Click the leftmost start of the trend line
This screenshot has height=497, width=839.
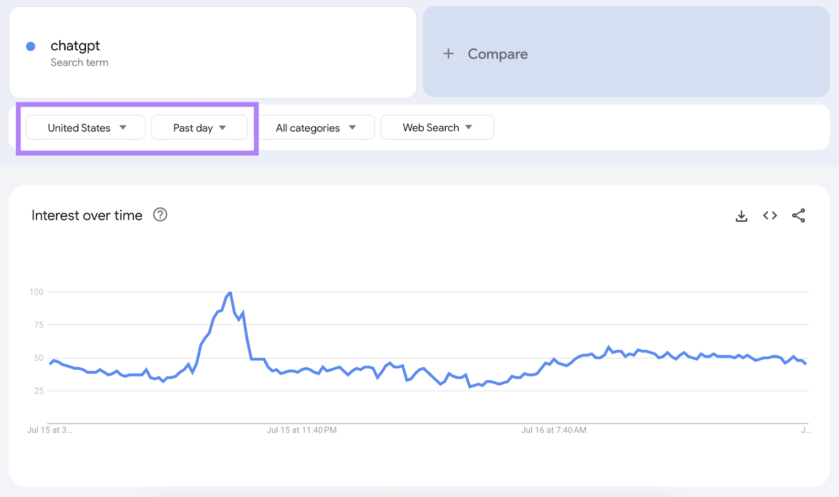(x=50, y=363)
